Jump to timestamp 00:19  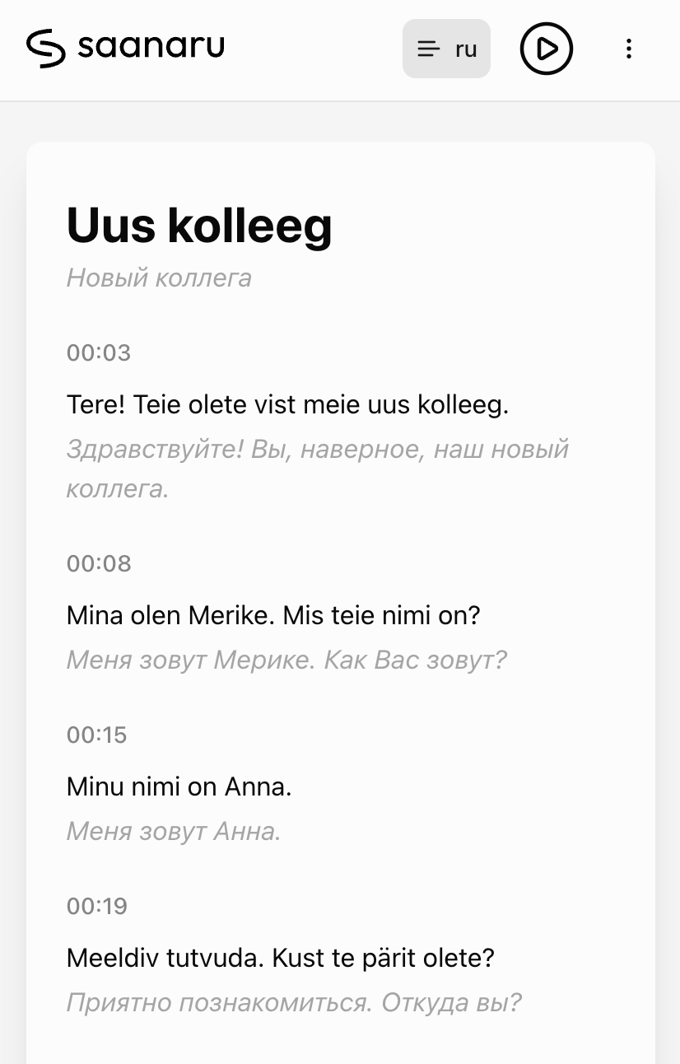97,907
